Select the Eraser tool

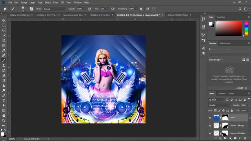pos(4,76)
